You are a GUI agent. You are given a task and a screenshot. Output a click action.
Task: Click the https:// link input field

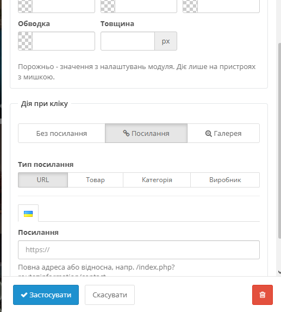click(x=139, y=249)
